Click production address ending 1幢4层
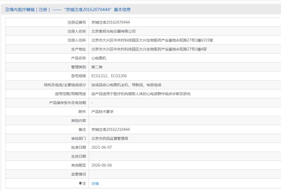281x191 pixels. tap(149, 49)
